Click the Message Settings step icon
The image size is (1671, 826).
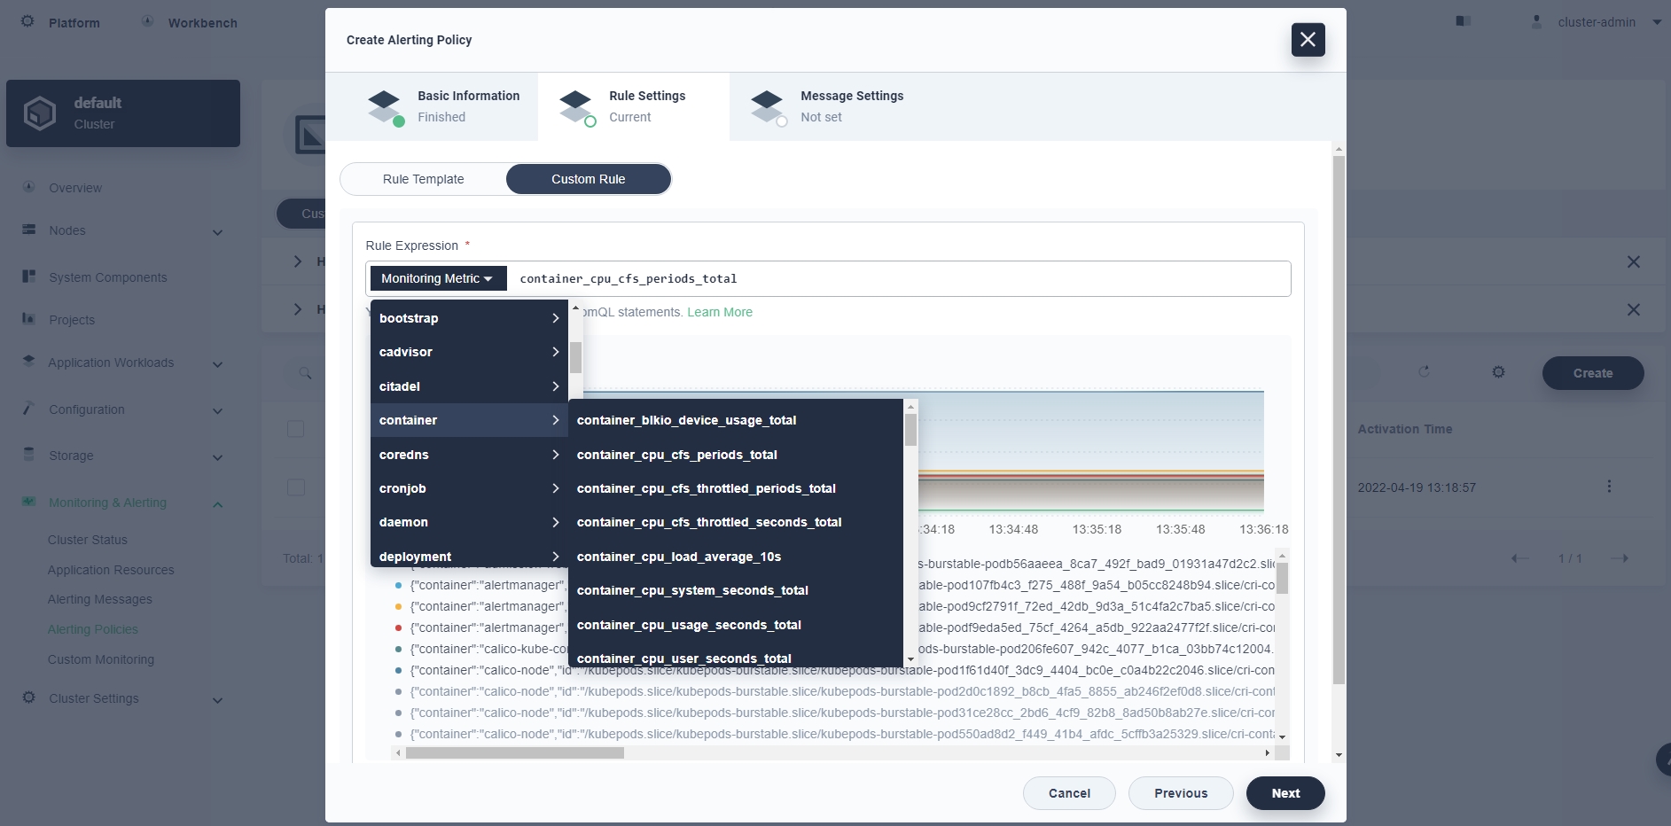pyautogui.click(x=768, y=107)
